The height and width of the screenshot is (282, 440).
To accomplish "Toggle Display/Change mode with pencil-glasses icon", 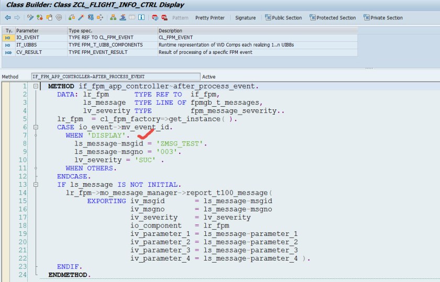I will point(30,18).
